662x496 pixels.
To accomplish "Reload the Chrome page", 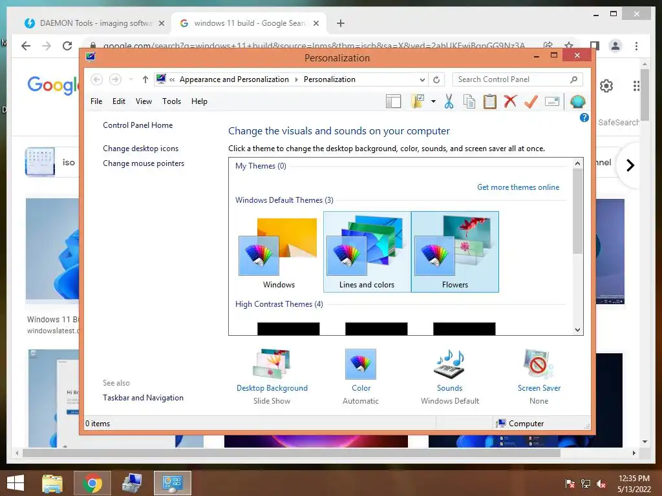I will [x=67, y=46].
